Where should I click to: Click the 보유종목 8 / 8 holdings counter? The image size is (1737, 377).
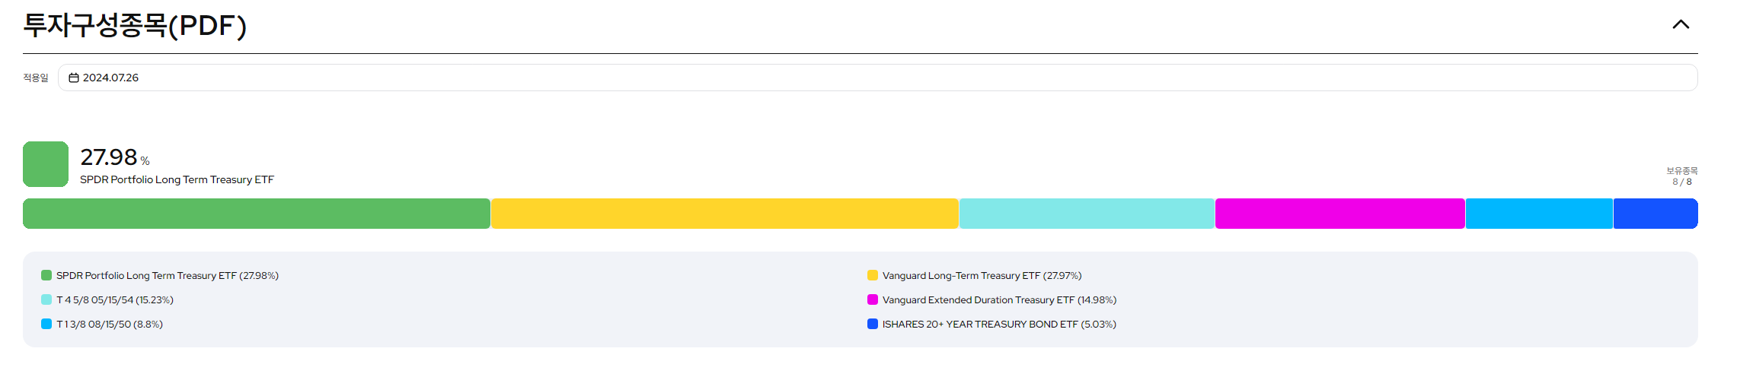point(1681,176)
